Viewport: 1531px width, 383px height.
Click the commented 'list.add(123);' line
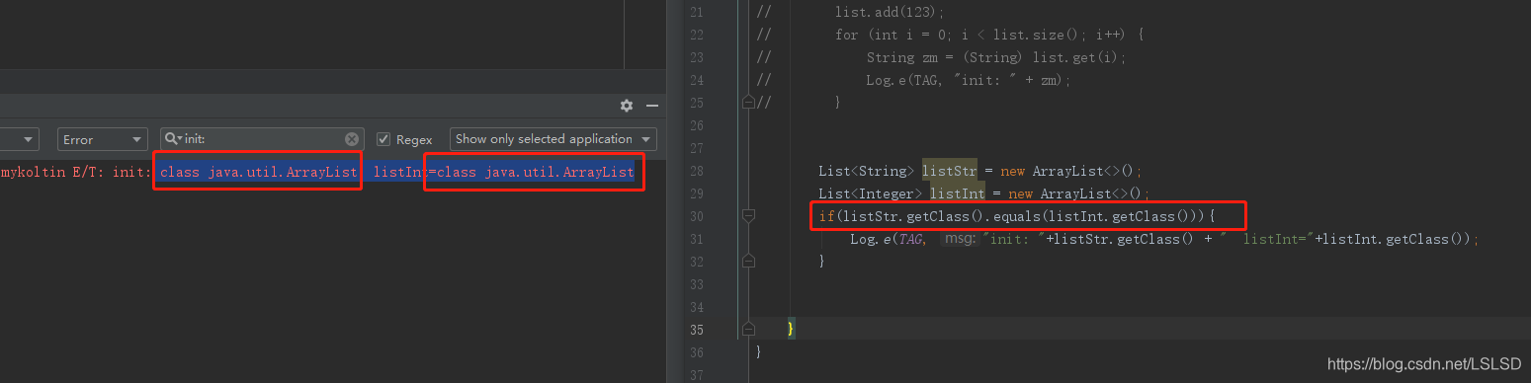point(890,12)
